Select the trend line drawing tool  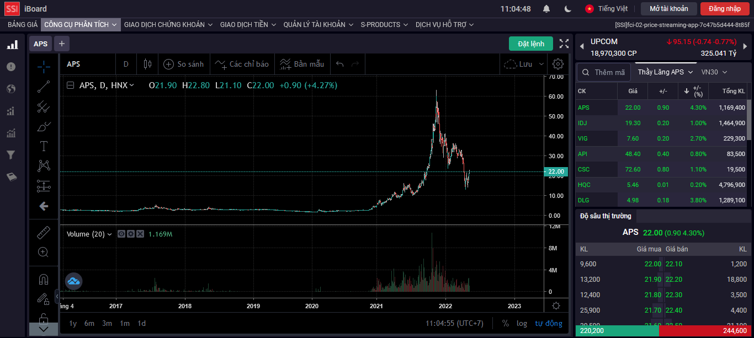pyautogui.click(x=44, y=87)
